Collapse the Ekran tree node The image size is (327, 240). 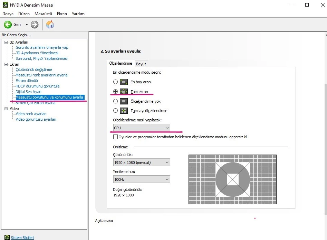(x=6, y=64)
